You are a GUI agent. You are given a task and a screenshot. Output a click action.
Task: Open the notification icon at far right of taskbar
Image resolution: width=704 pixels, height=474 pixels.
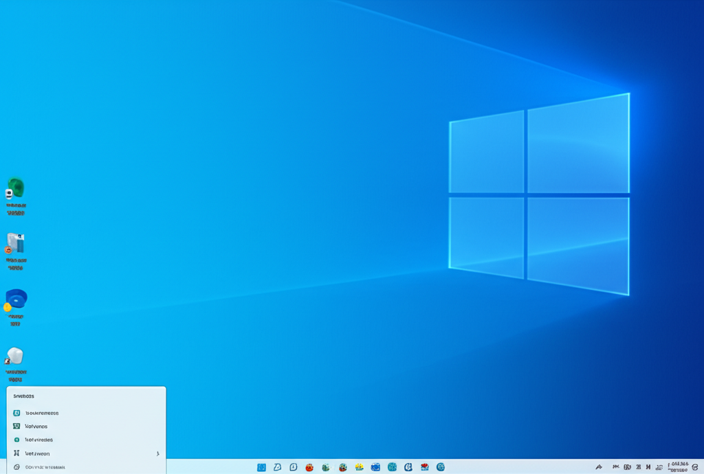tap(695, 467)
